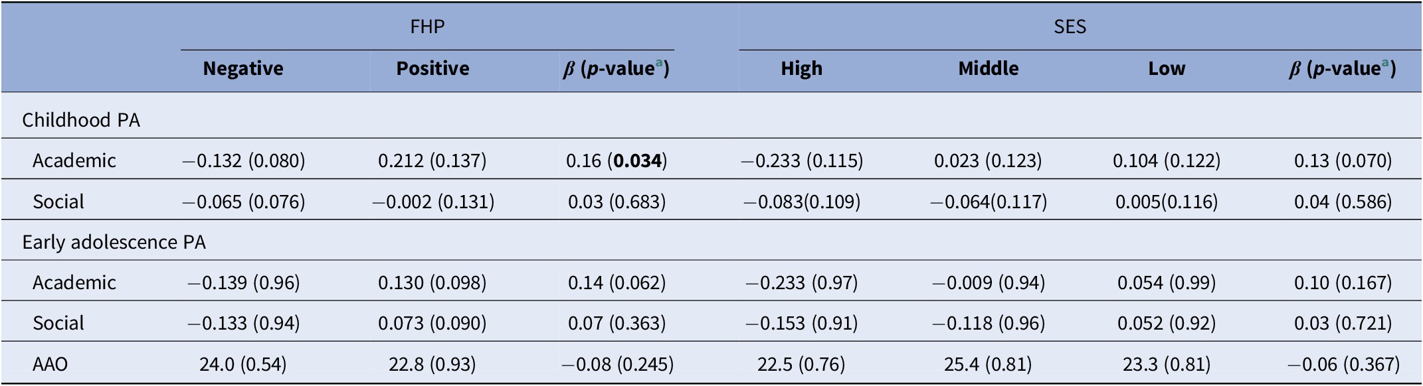Click the bold 0.034 p-value cell

638,161
